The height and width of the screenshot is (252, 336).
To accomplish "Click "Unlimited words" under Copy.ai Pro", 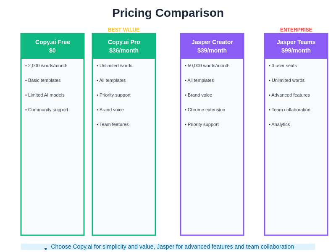I will 115,66.
